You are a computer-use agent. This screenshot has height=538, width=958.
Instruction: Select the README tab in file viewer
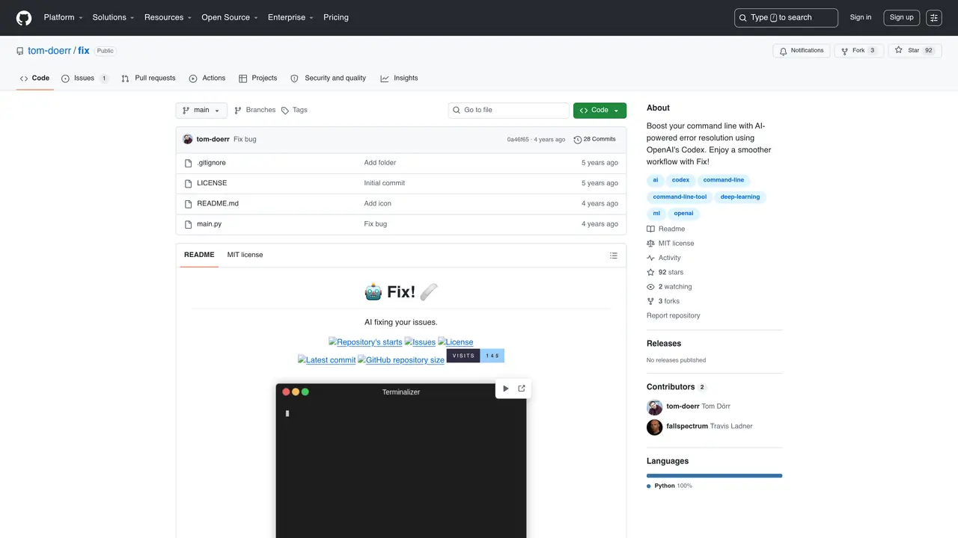click(x=199, y=255)
